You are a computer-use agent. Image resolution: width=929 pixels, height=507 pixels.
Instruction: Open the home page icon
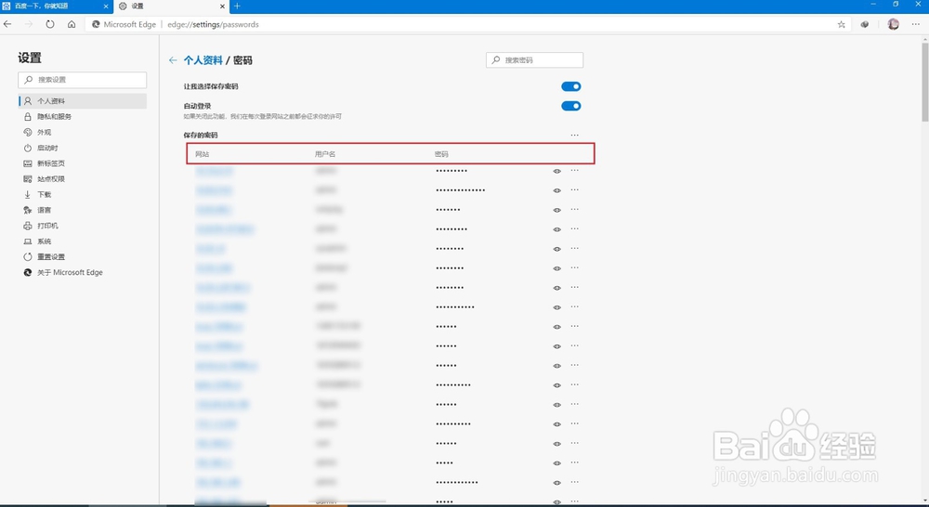pyautogui.click(x=72, y=24)
